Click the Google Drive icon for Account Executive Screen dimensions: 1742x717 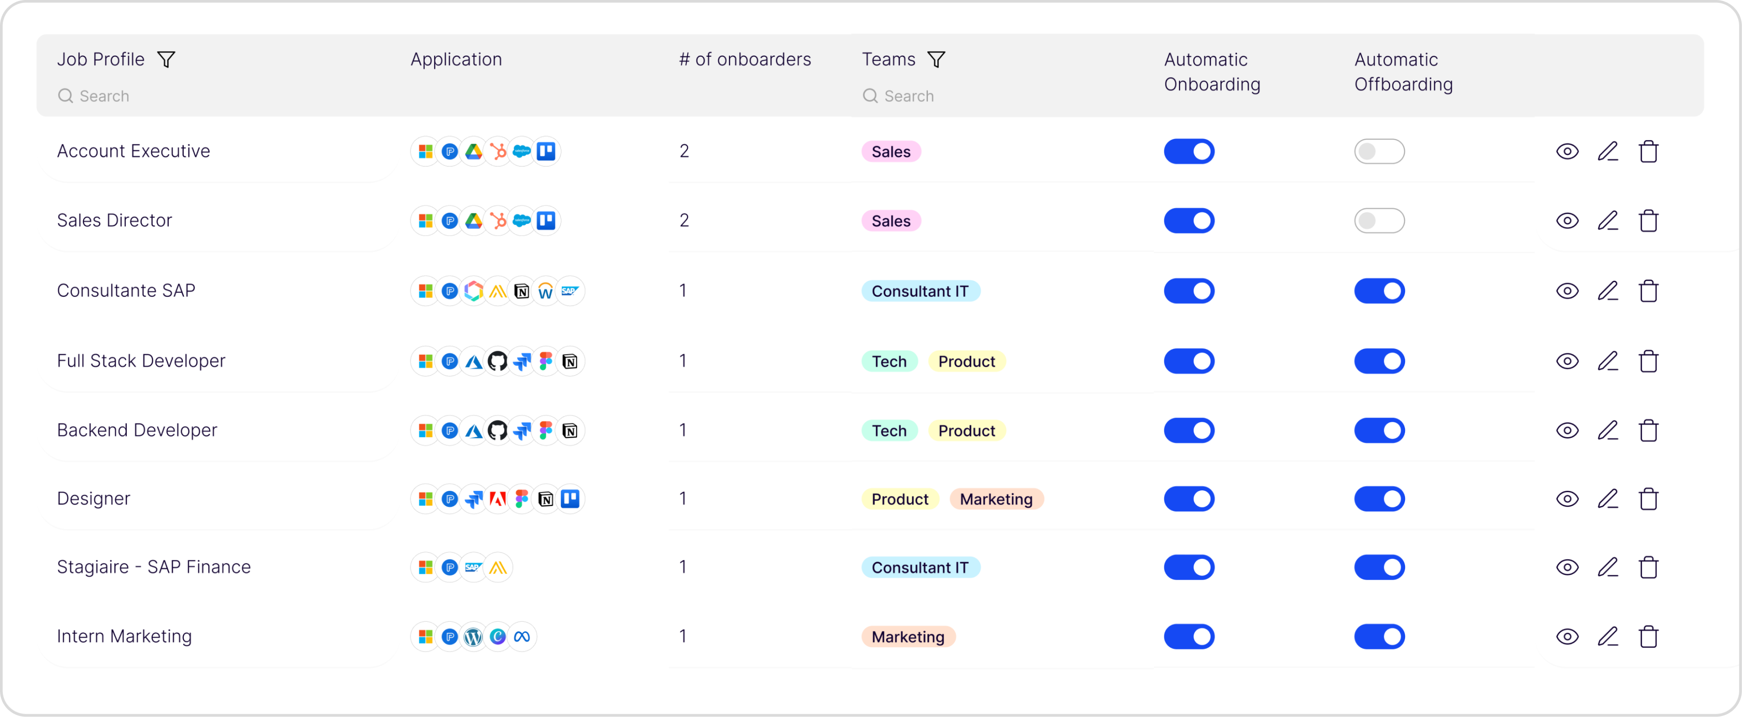474,151
